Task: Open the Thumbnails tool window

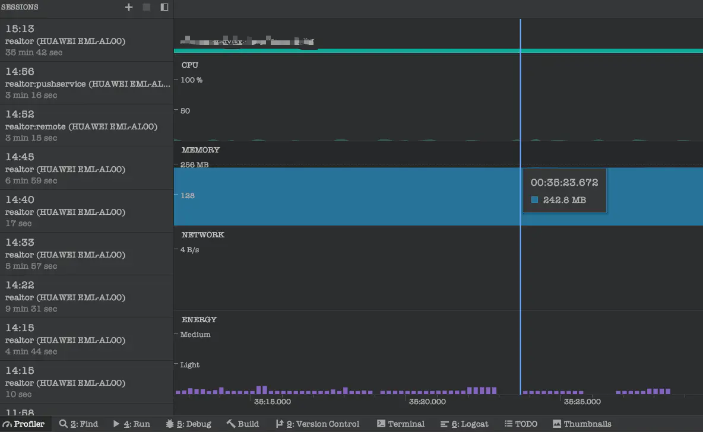Action: tap(582, 424)
